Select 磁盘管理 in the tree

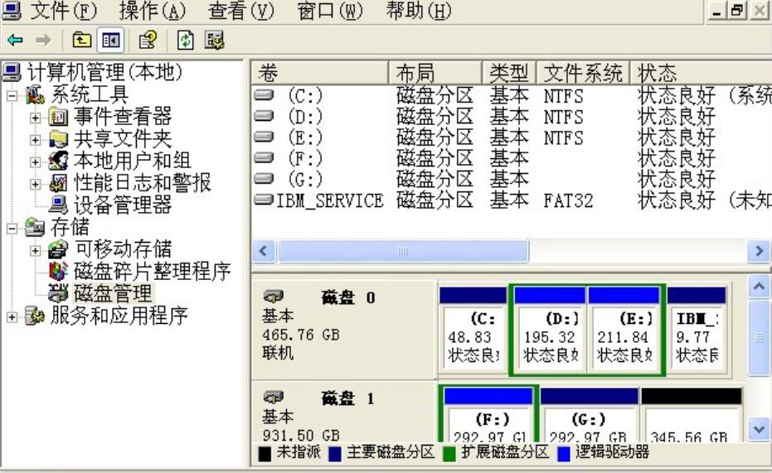(114, 293)
